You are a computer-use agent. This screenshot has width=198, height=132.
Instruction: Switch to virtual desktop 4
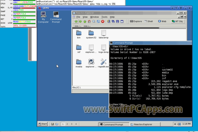point(76,124)
